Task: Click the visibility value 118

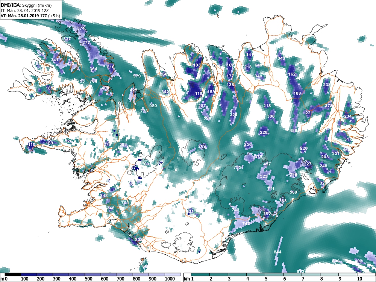Action: click(199, 93)
